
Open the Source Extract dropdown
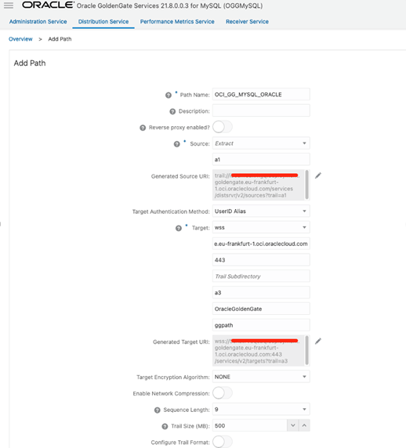[261, 143]
